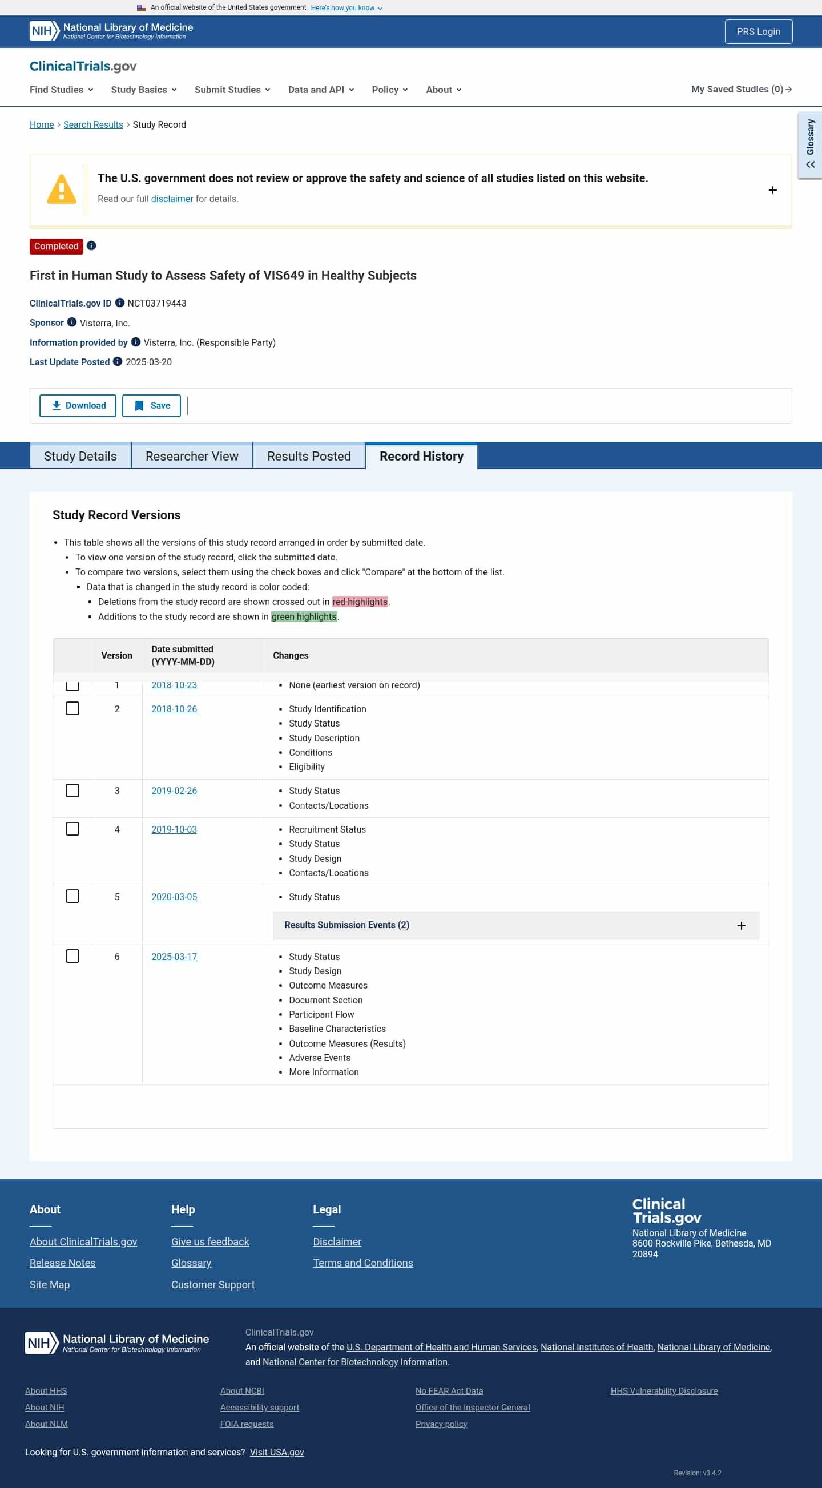Visit USA.gov link
The height and width of the screenshot is (1488, 822).
click(x=277, y=1451)
